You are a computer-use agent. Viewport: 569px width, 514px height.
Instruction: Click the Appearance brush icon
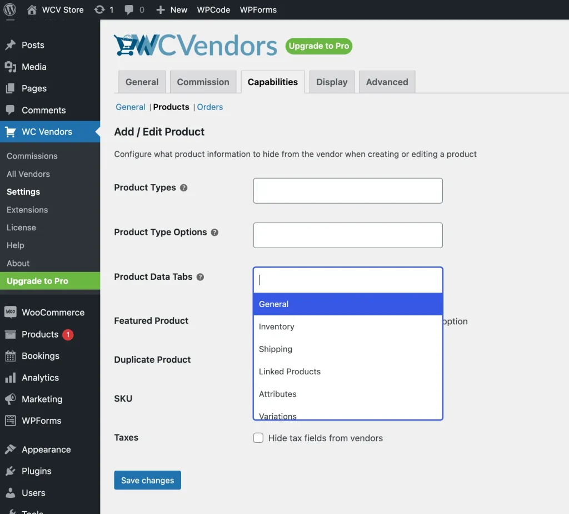tap(11, 449)
